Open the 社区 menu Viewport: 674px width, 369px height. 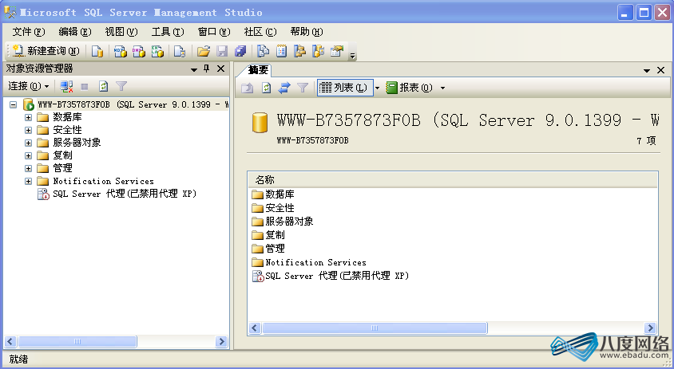(x=260, y=32)
